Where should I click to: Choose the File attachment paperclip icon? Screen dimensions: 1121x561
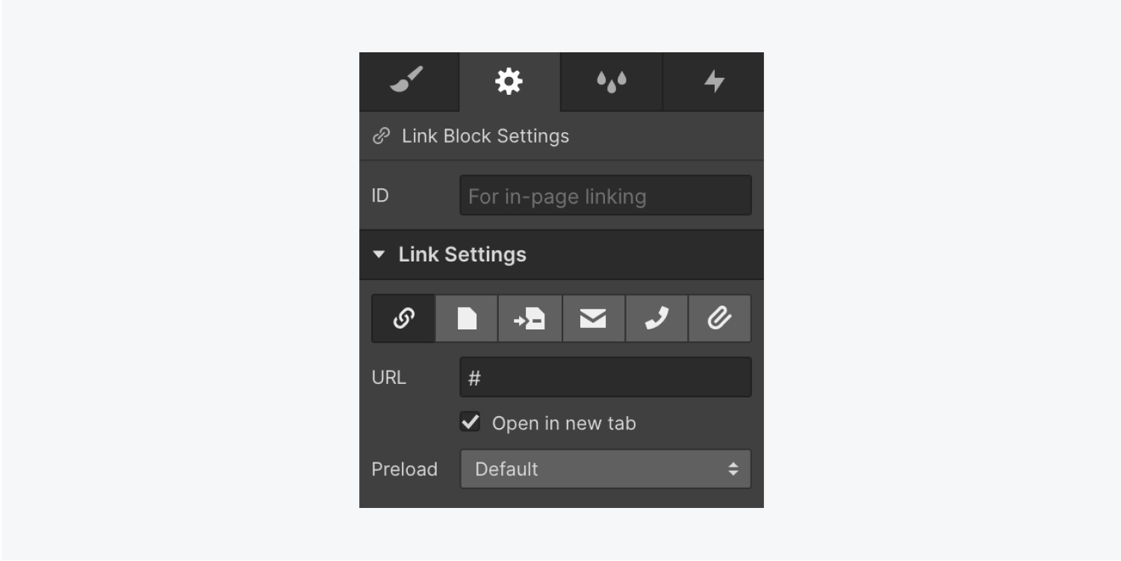[x=719, y=319]
